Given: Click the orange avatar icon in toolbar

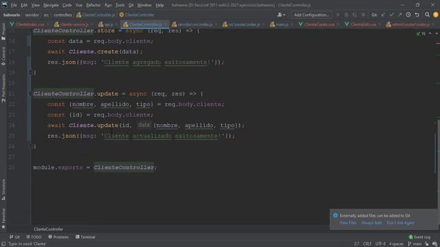Looking at the screenshot, I should tap(435, 15).
